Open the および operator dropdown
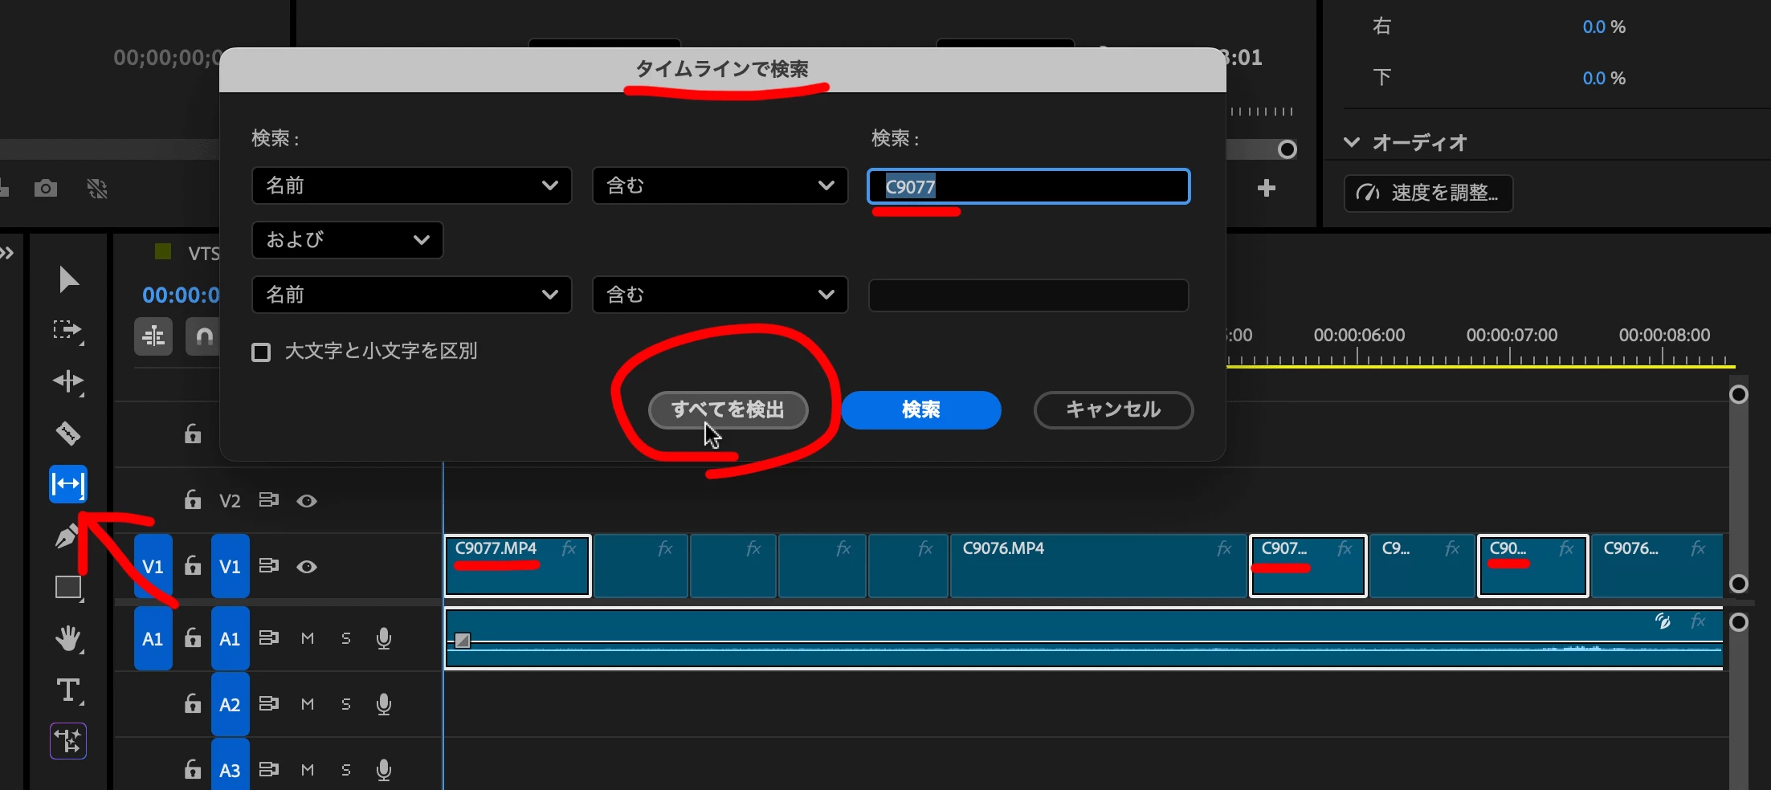 click(x=348, y=240)
